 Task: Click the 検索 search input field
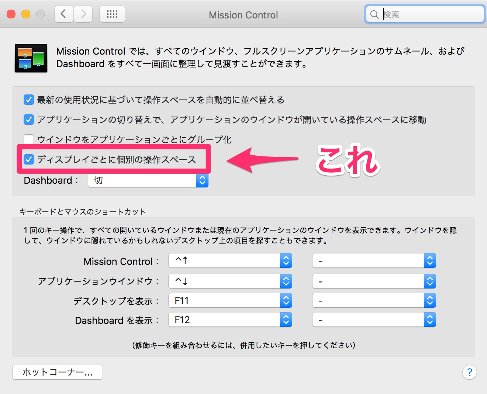[x=432, y=14]
